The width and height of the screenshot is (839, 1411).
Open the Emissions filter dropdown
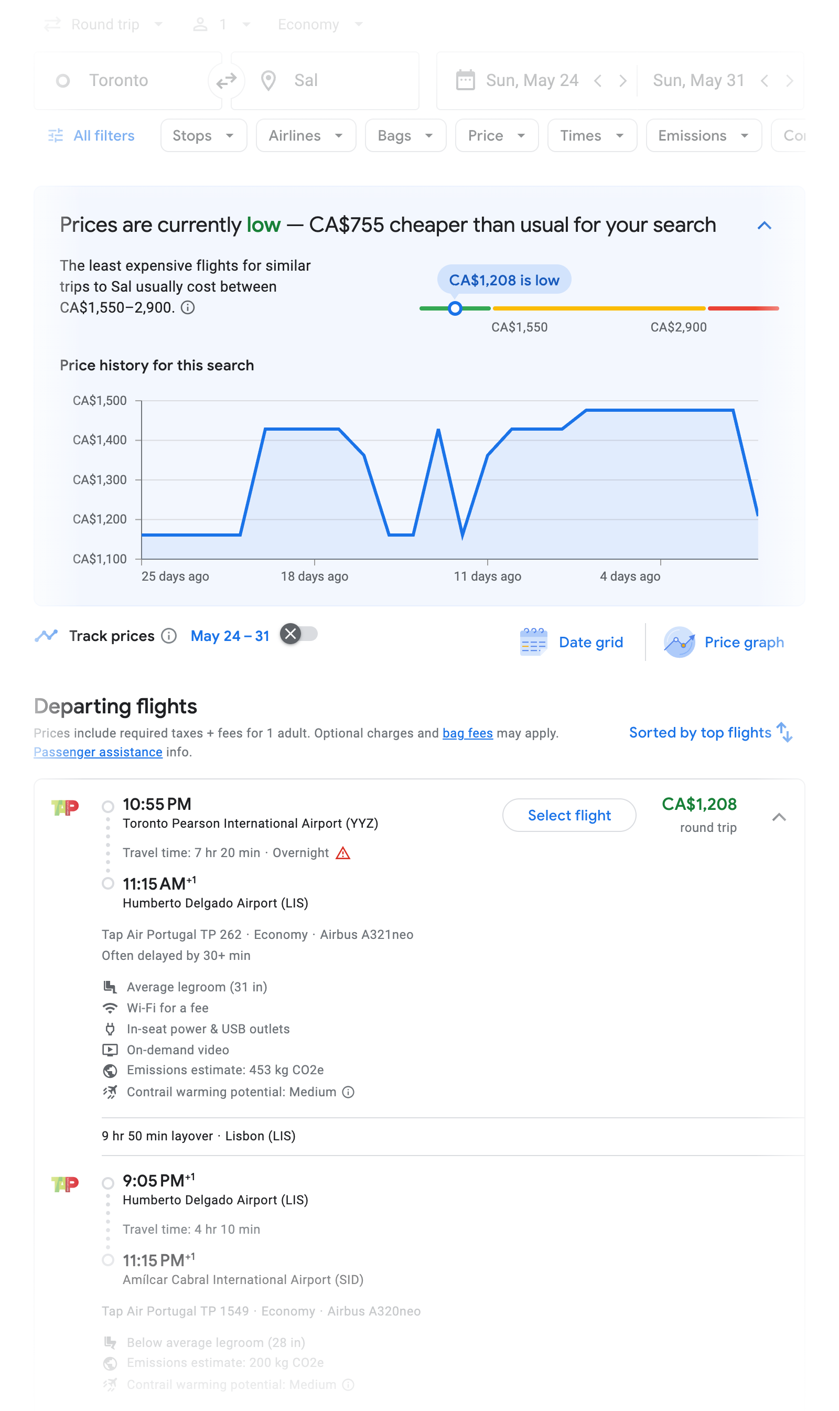tap(703, 135)
